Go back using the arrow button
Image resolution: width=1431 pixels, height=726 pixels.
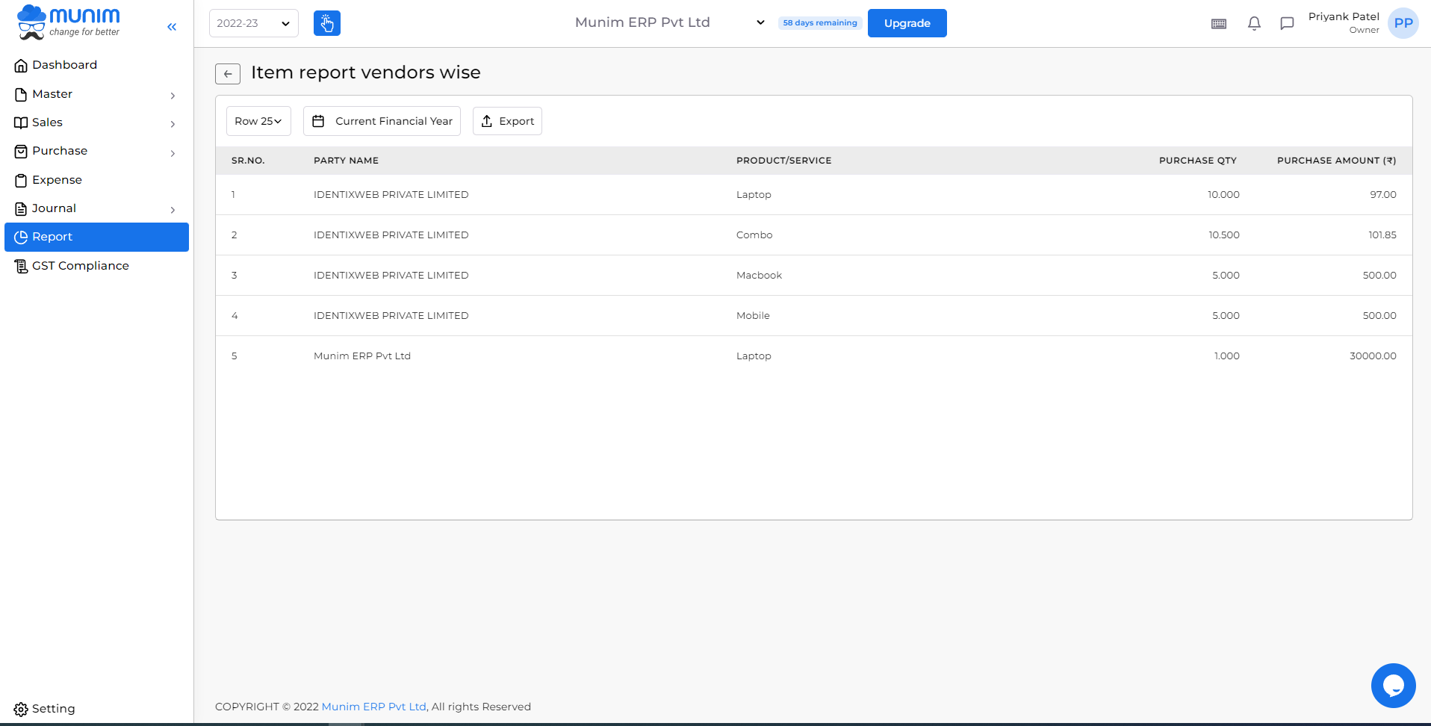(228, 74)
